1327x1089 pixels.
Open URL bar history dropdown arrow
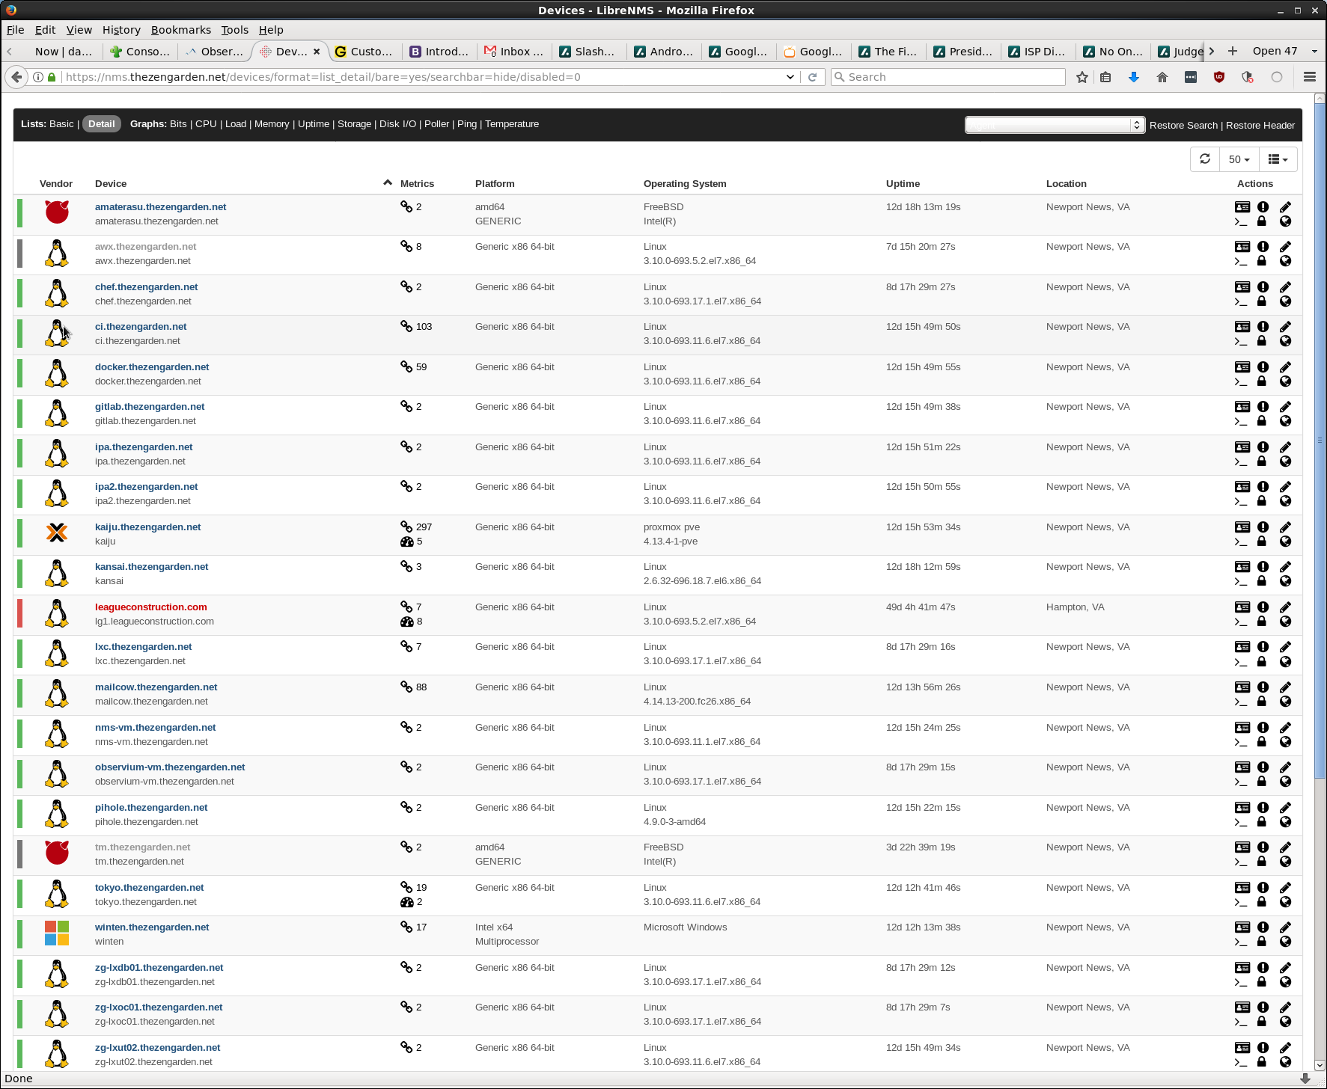tap(790, 77)
